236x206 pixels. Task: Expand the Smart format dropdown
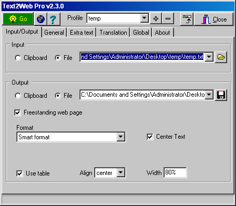pos(121,137)
